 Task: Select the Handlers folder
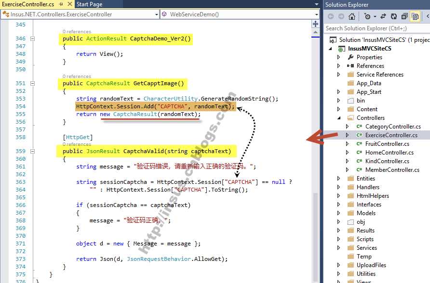[x=368, y=187]
